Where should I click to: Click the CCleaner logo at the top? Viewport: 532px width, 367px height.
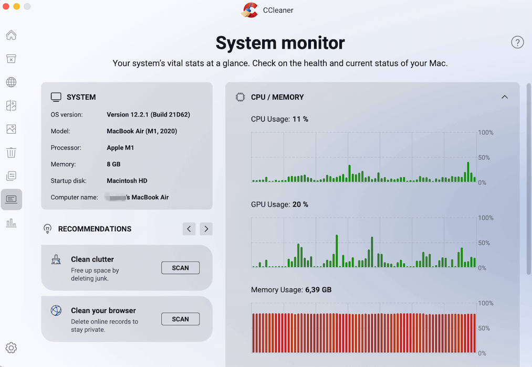coord(249,10)
